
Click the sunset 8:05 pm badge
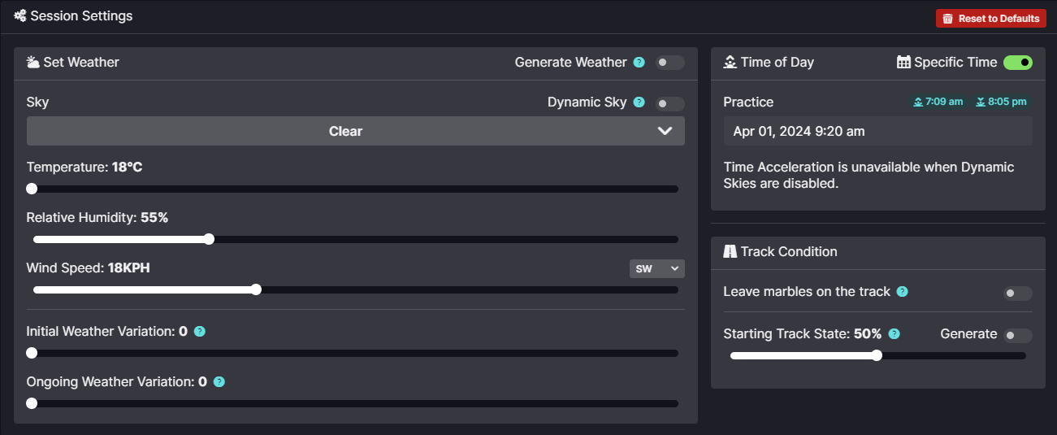click(1001, 102)
